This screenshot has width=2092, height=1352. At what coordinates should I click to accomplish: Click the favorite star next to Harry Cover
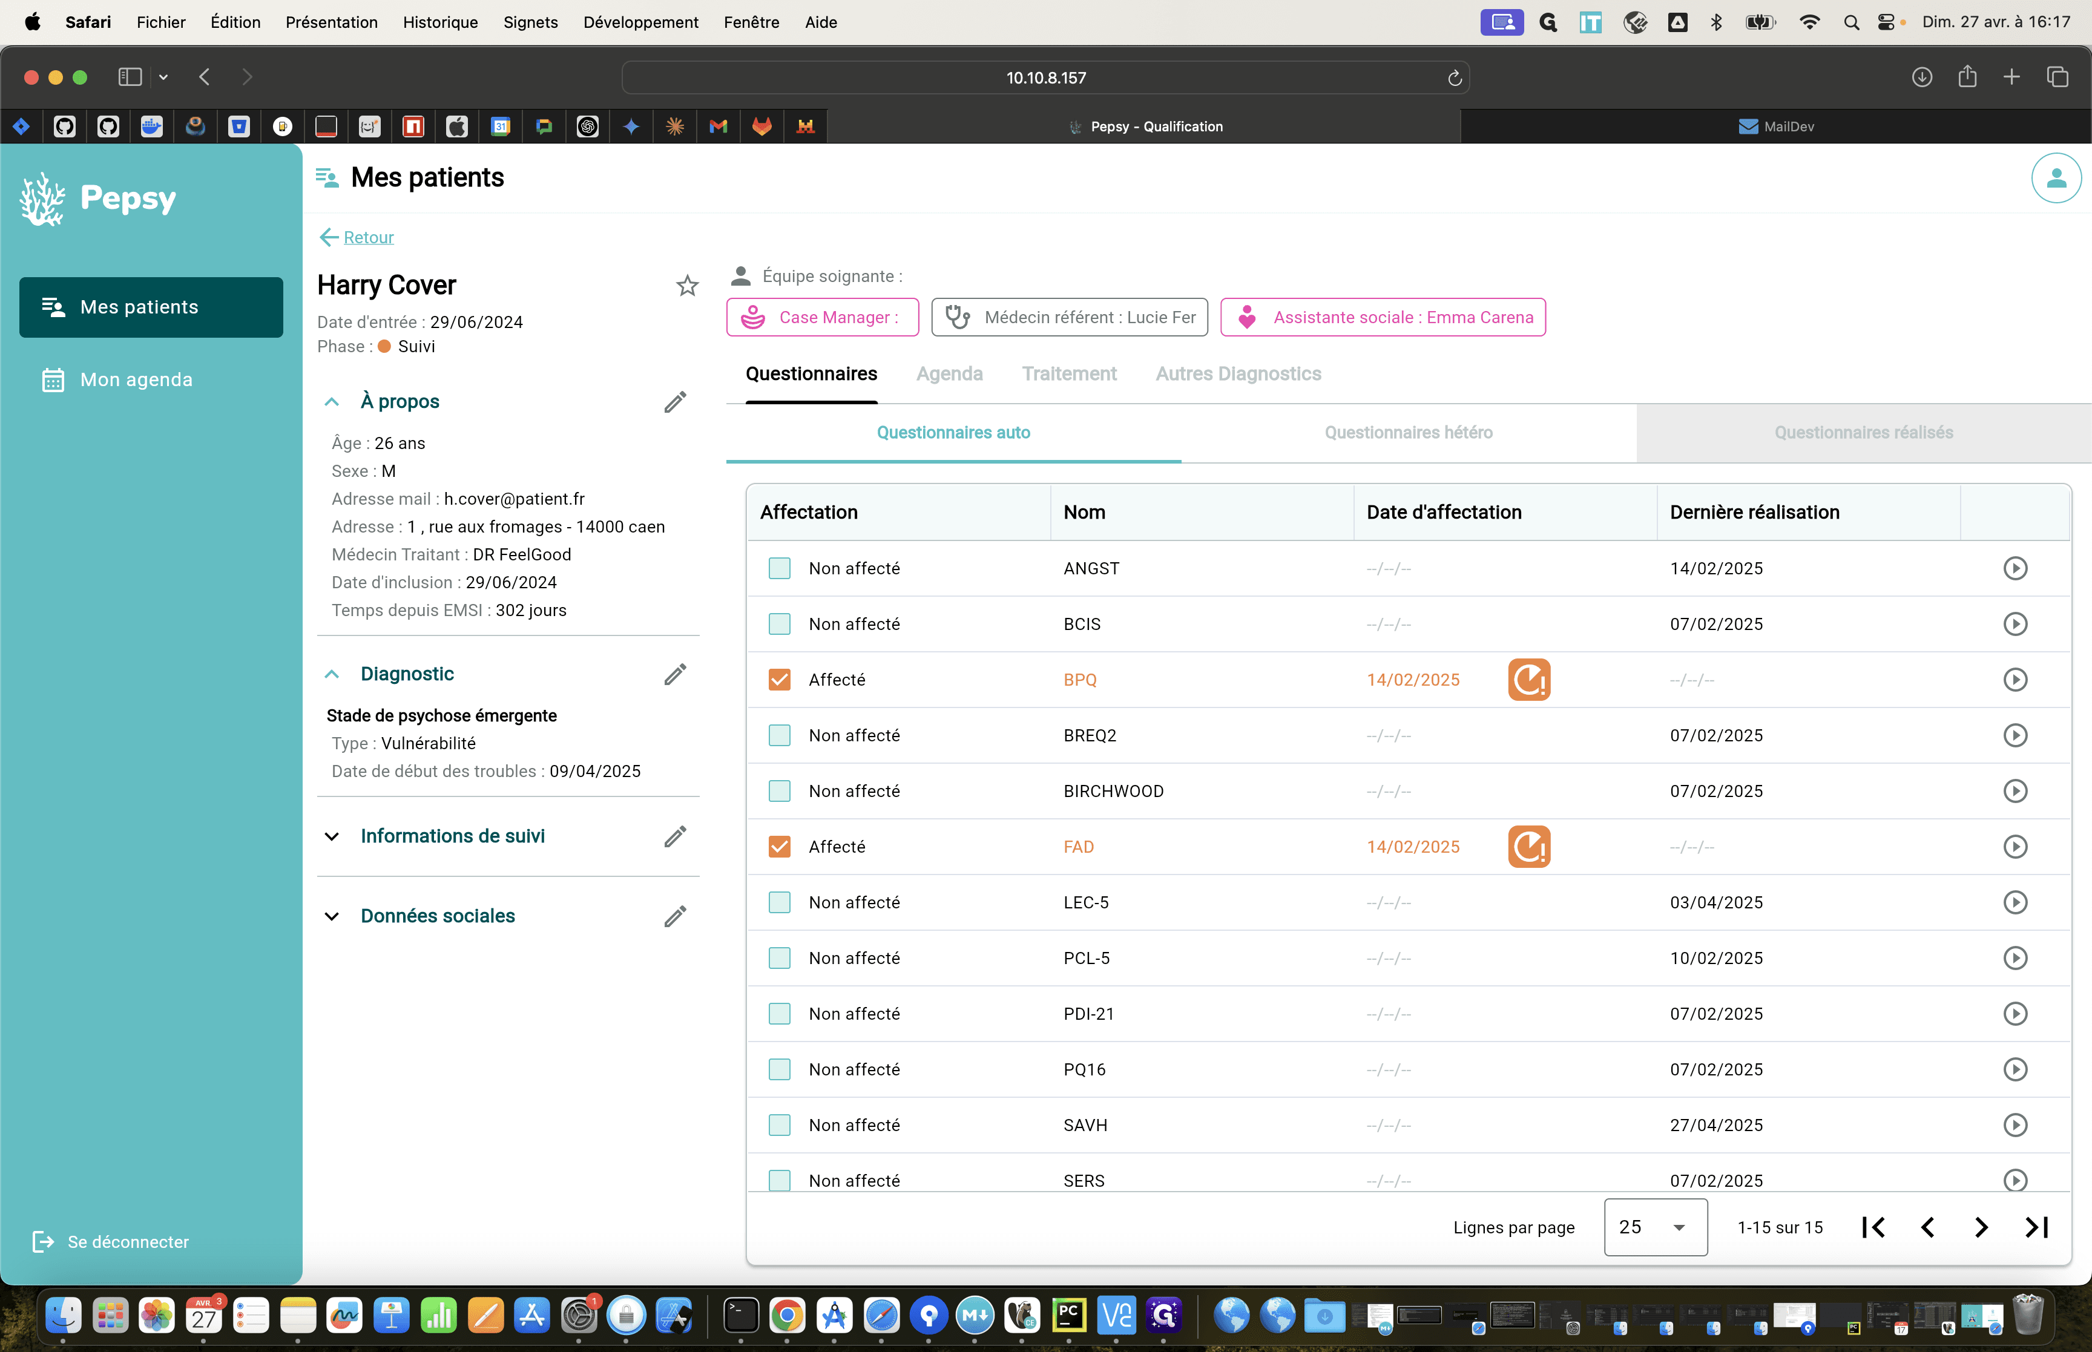tap(688, 286)
